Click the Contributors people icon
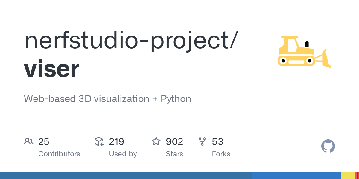 pos(29,141)
